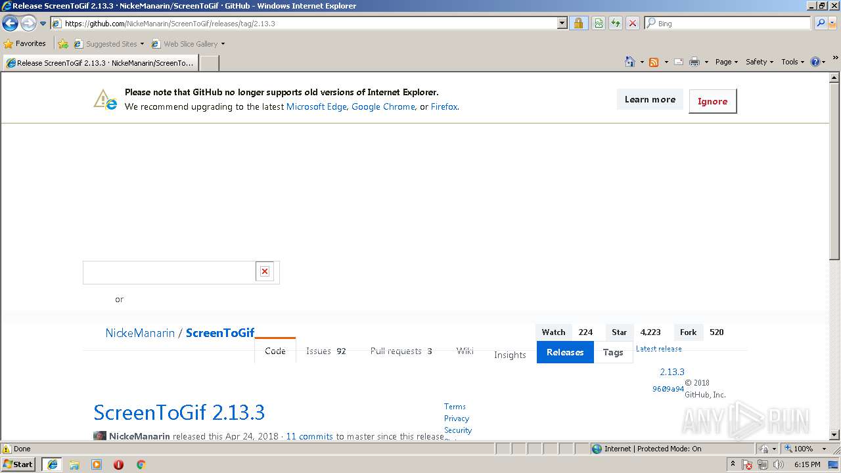Open the Page menu
The width and height of the screenshot is (841, 473).
click(727, 62)
